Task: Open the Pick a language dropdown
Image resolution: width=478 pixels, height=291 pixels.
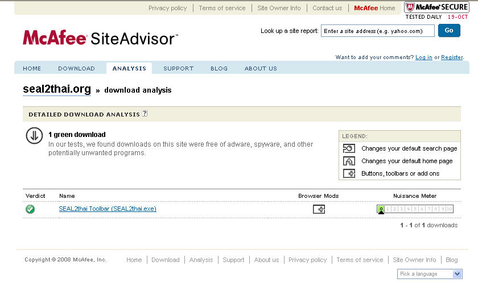Action: click(430, 274)
